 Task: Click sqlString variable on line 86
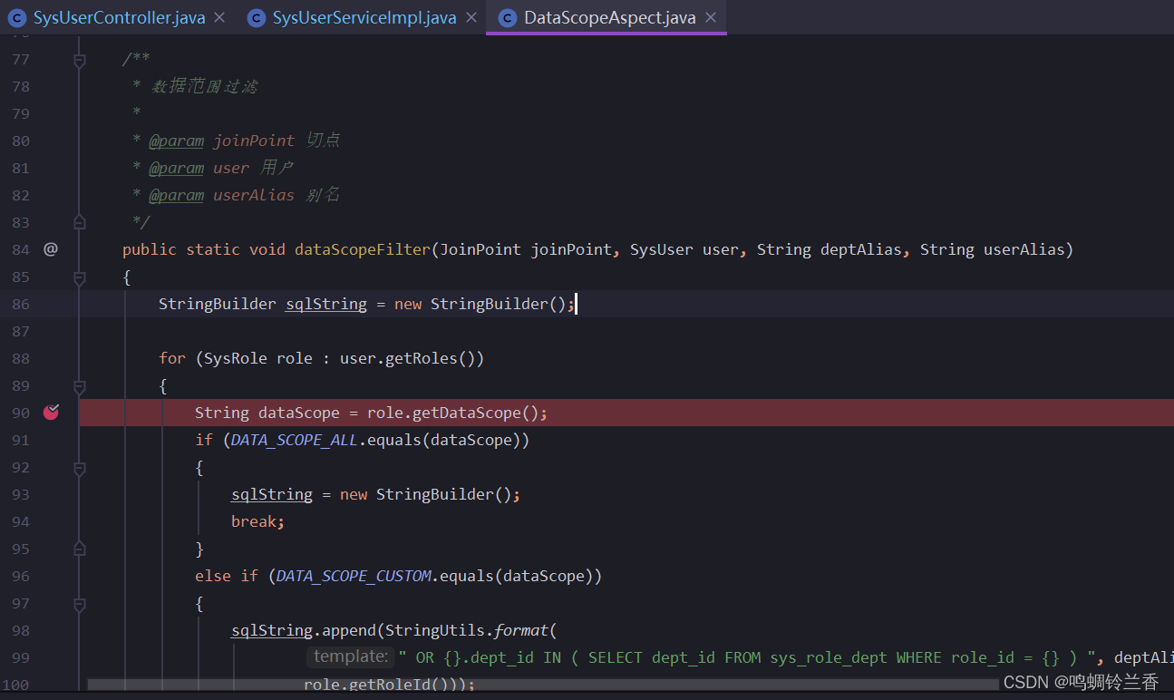[x=326, y=304]
